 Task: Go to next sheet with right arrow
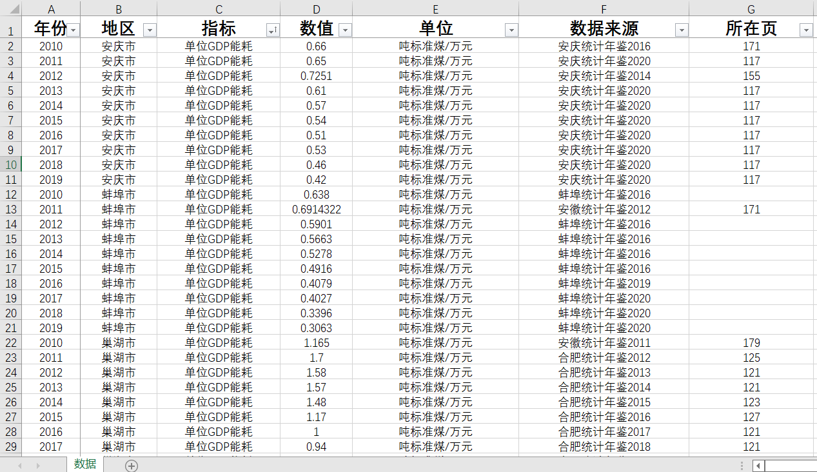(38, 466)
